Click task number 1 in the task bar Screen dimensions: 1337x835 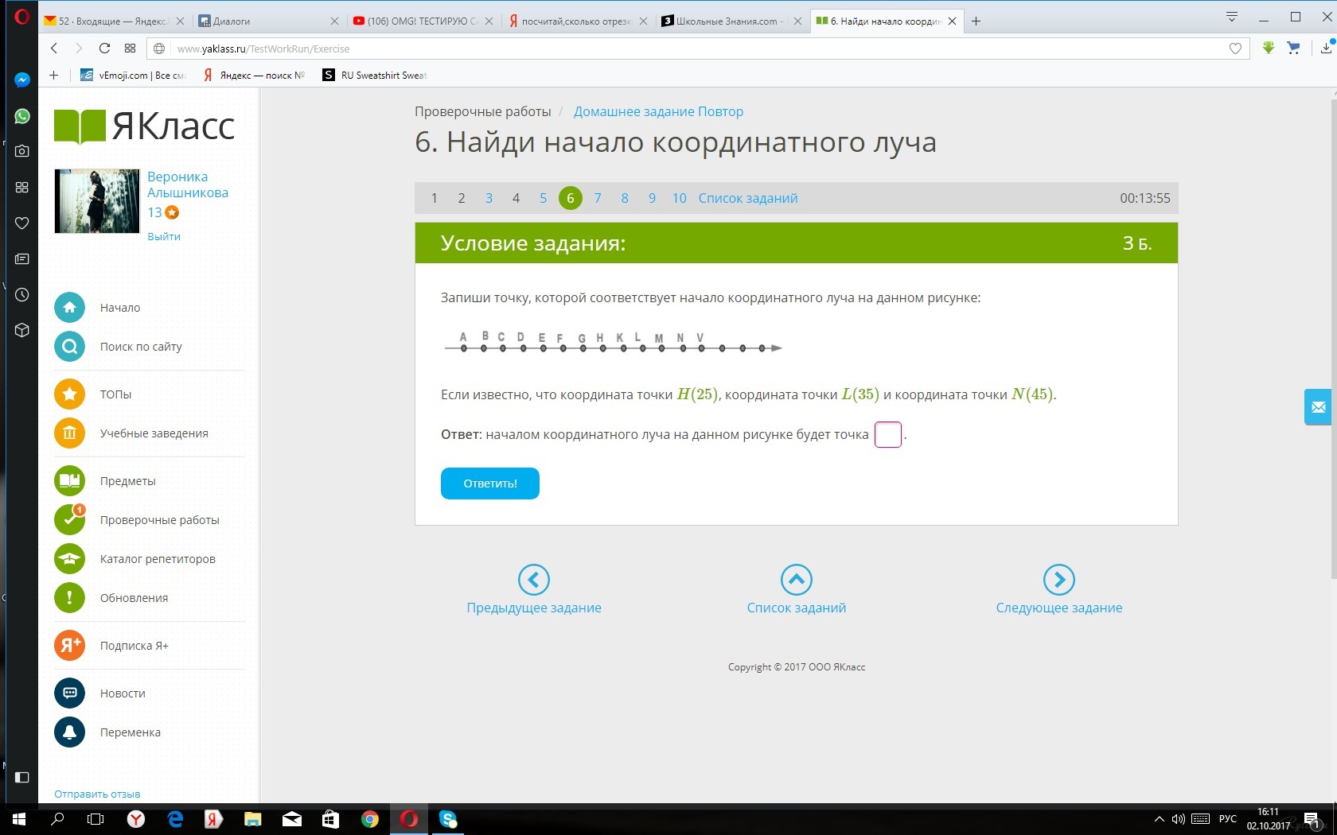click(434, 198)
